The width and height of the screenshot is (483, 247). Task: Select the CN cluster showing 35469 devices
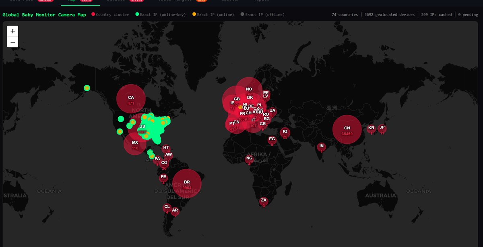347,129
